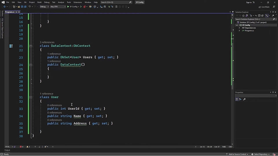This screenshot has height=156, width=278.
Task: Click '3 references' above DataContext class
Action: click(47, 42)
